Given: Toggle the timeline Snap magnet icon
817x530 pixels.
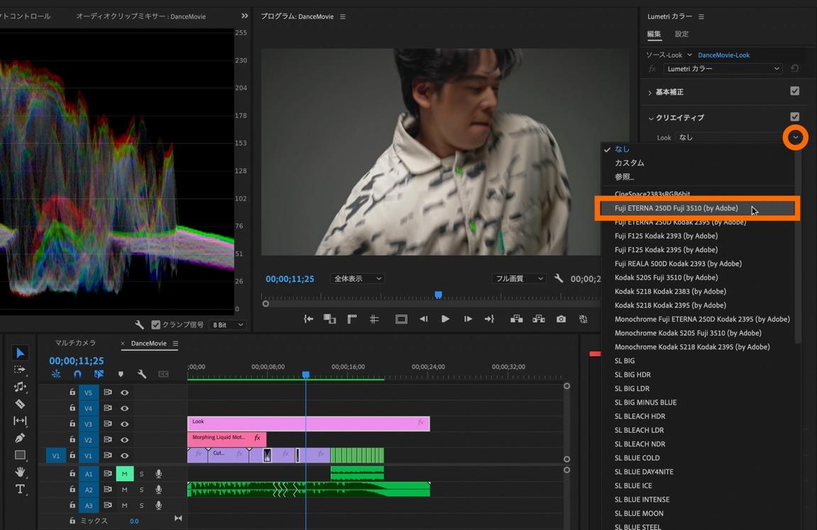Looking at the screenshot, I should click(77, 374).
